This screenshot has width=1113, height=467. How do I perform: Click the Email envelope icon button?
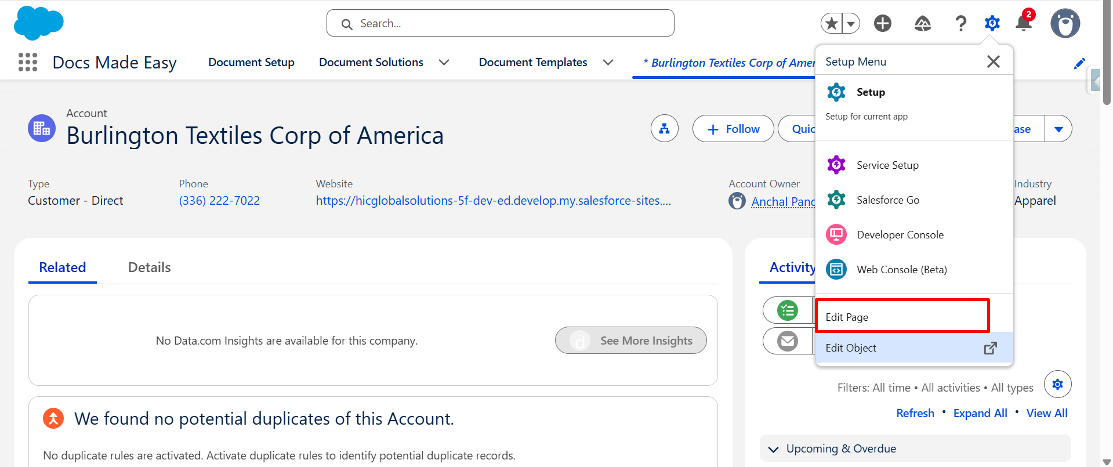point(788,341)
